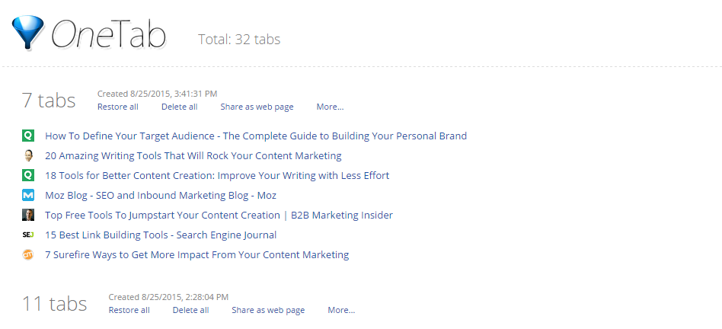The height and width of the screenshot is (329, 722).
Task: Open 15 Best Link Building Tools link
Action: [x=161, y=235]
